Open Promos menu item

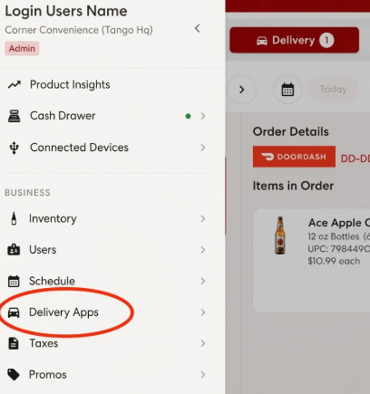tap(107, 375)
